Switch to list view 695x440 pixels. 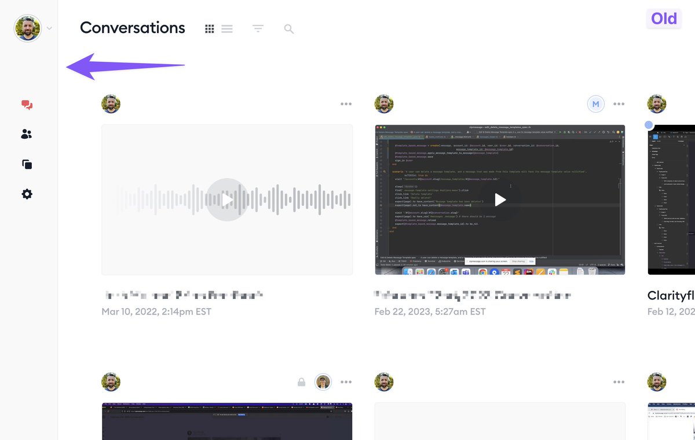[227, 28]
